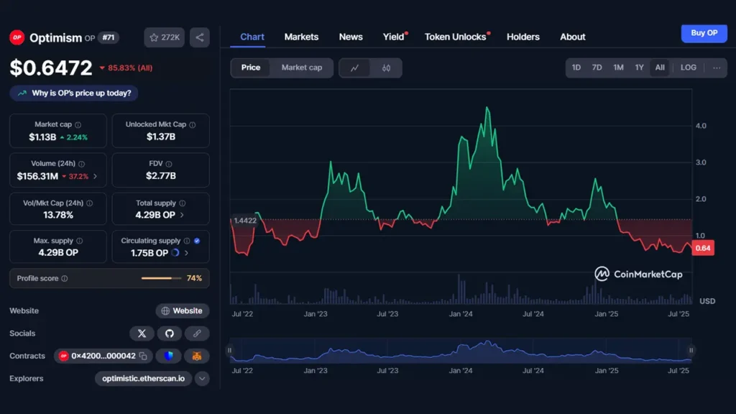The height and width of the screenshot is (414, 736).
Task: Click the $2.77B FDV value
Action: tap(160, 176)
